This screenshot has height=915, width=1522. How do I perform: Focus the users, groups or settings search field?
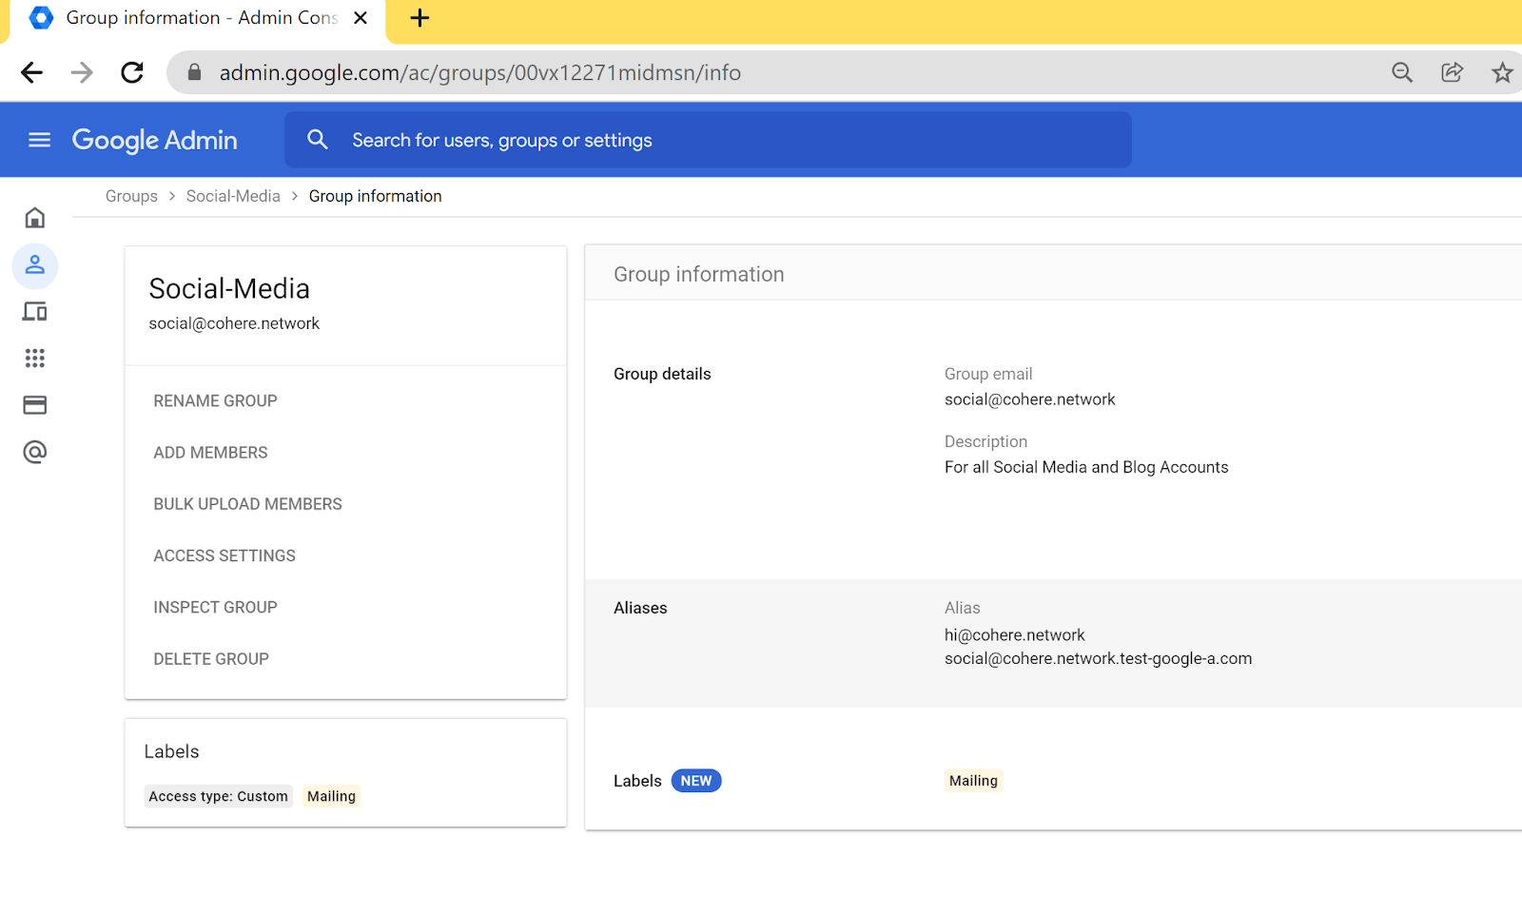click(709, 140)
